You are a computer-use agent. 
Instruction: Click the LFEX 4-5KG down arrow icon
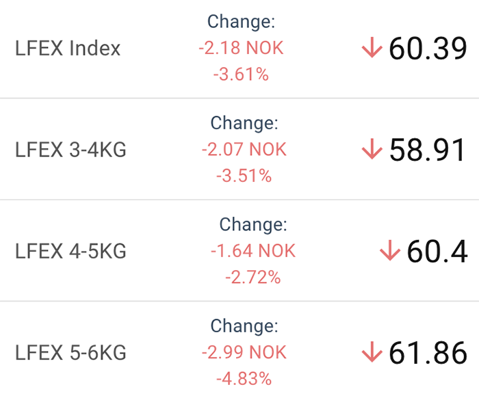(390, 250)
